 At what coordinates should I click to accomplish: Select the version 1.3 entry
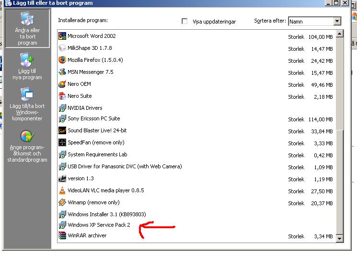tap(197, 179)
